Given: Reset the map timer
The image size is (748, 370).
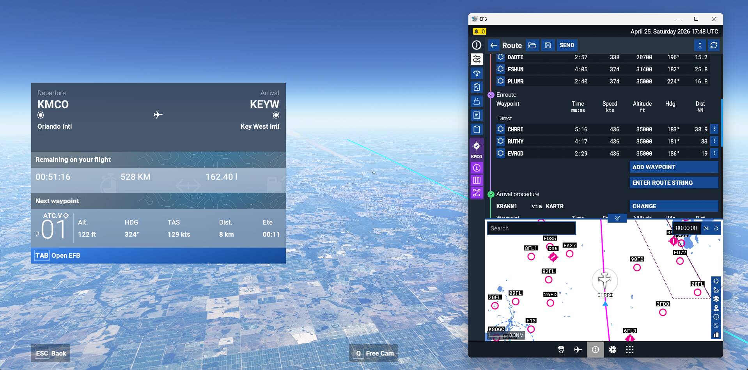Looking at the screenshot, I should [716, 228].
